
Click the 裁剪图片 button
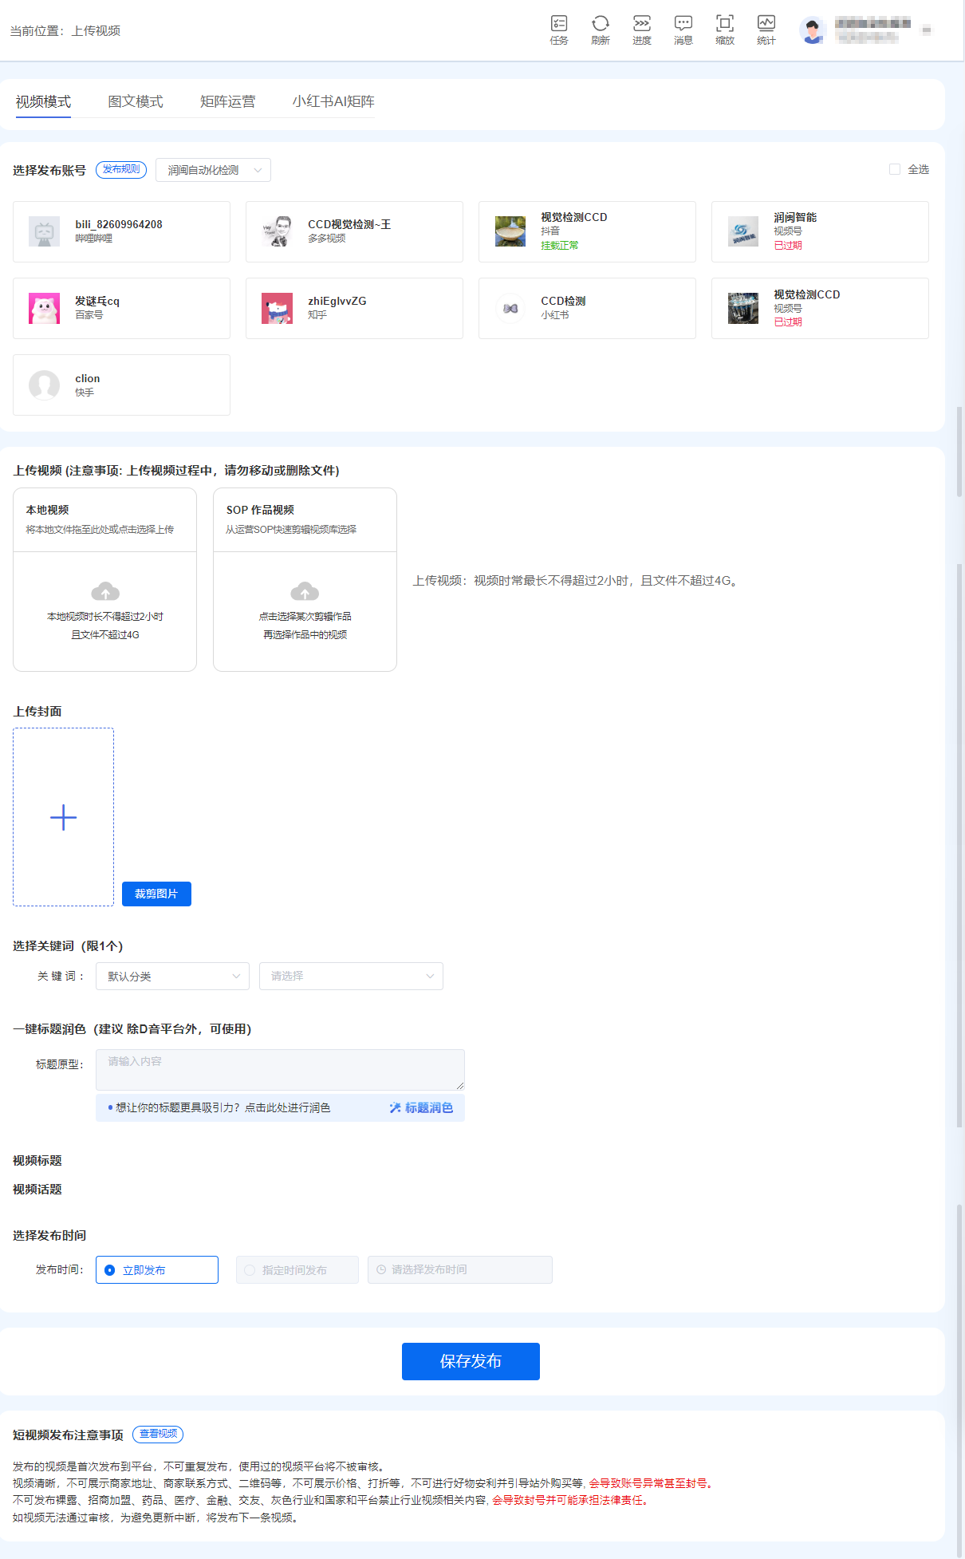pyautogui.click(x=156, y=894)
